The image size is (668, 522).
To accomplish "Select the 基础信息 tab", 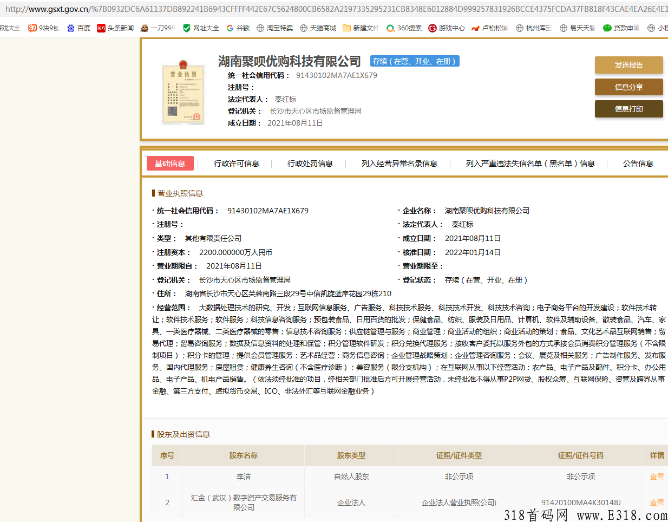I will coord(170,164).
